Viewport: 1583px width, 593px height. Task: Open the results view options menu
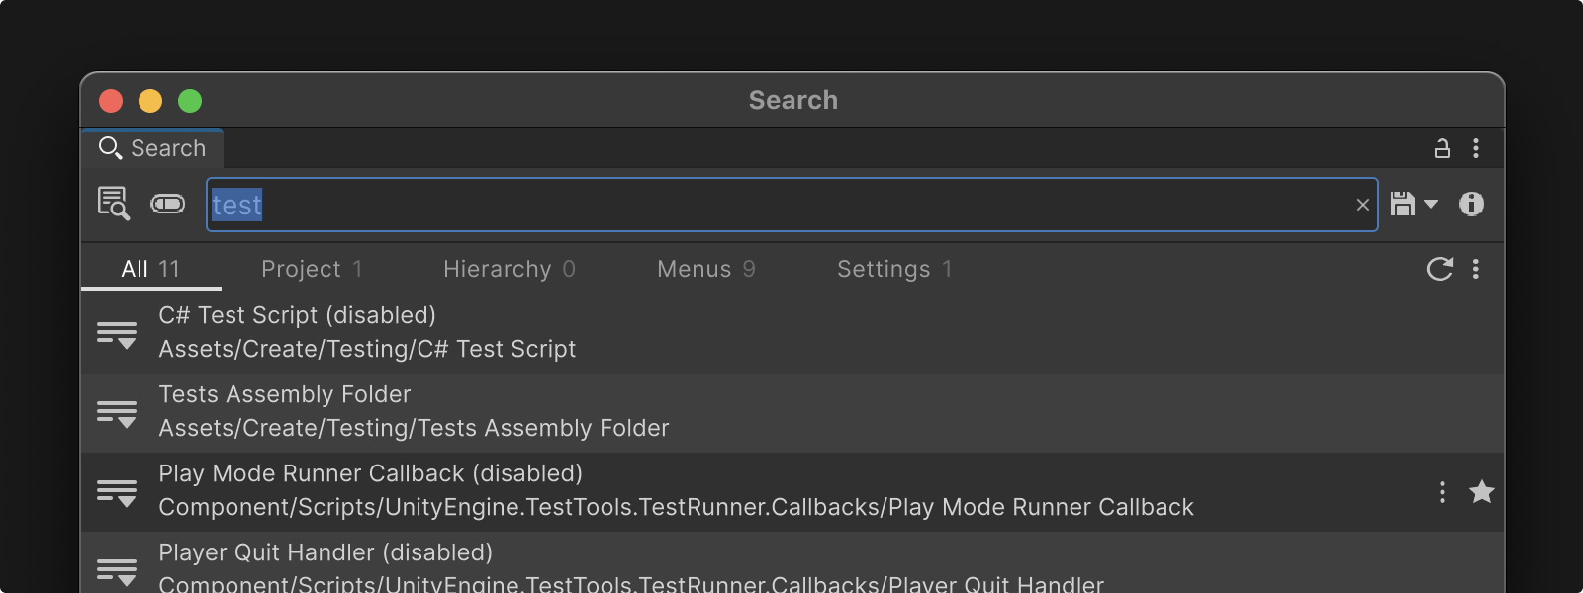pyautogui.click(x=1476, y=269)
